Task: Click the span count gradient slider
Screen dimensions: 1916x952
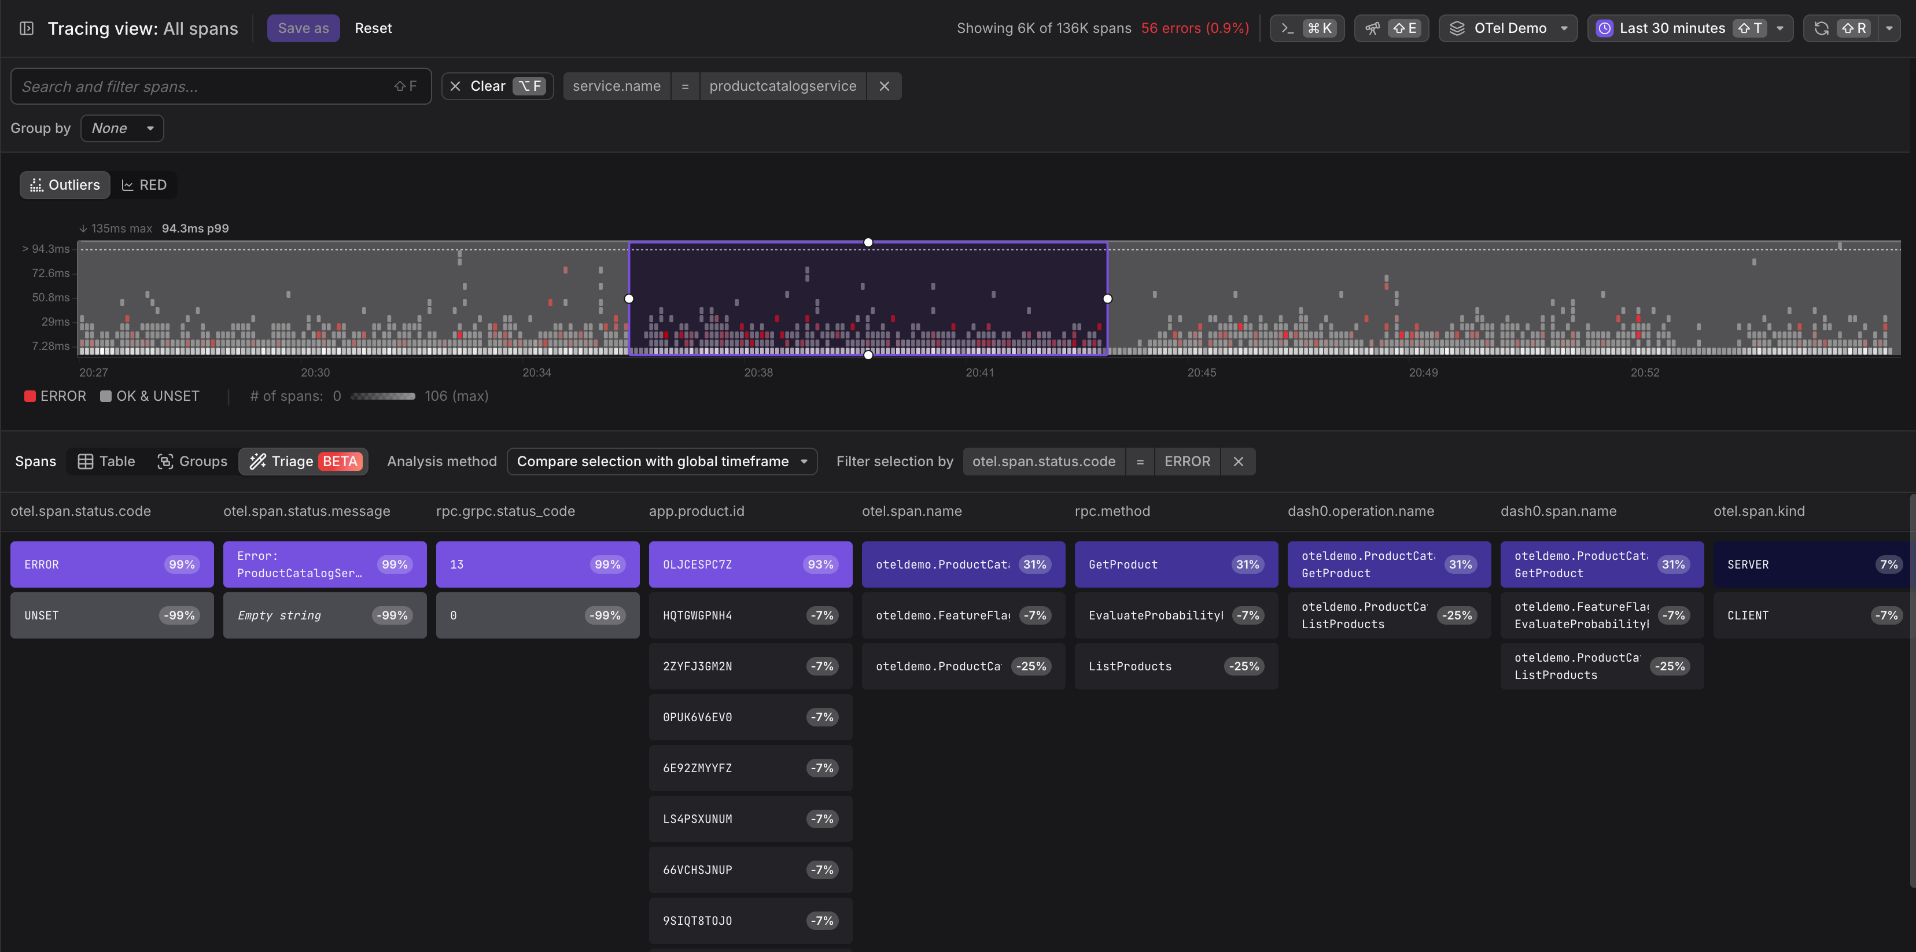Action: tap(382, 396)
